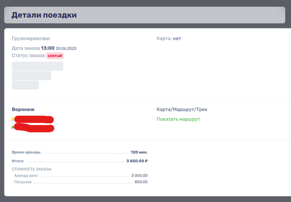Screen dimensions: 291x202
Task: Click the Грузоперевозки service label
Action: point(31,38)
